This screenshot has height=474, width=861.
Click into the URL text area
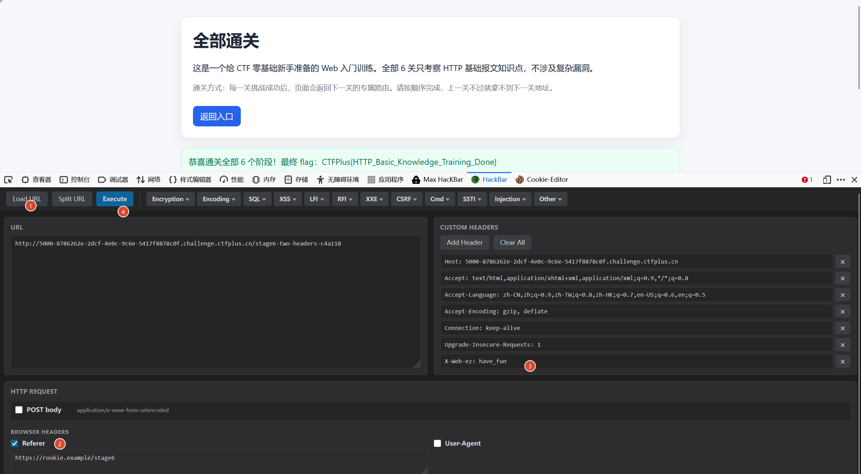point(216,302)
